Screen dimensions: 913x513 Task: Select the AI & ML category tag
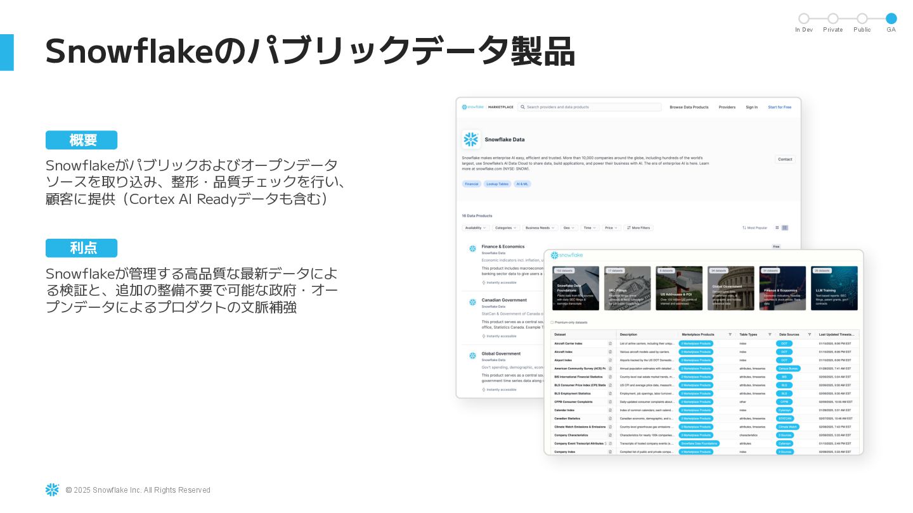pyautogui.click(x=522, y=184)
